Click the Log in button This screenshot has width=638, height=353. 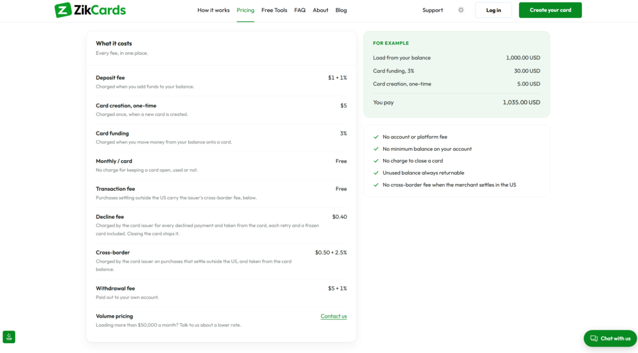(x=493, y=10)
